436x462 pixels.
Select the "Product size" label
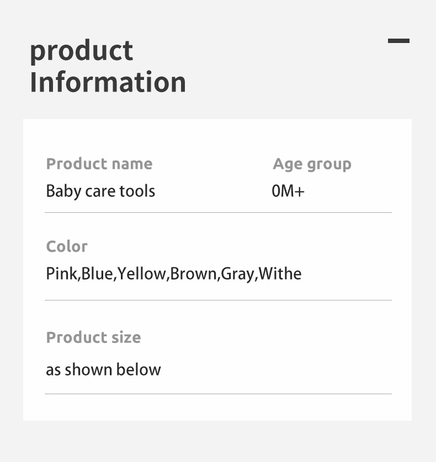(x=93, y=337)
